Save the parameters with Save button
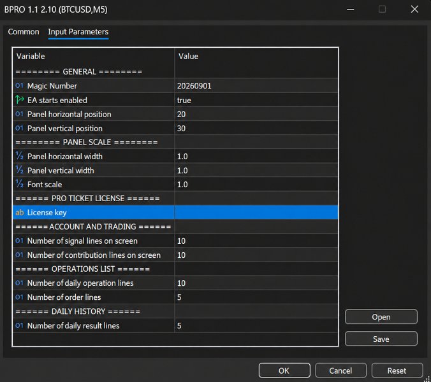Image resolution: width=431 pixels, height=382 pixels. [381, 339]
